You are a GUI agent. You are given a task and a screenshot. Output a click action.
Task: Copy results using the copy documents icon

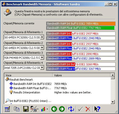pos(17,109)
